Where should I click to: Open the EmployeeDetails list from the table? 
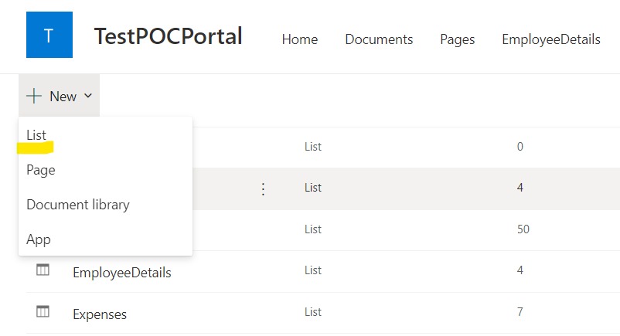(x=122, y=273)
